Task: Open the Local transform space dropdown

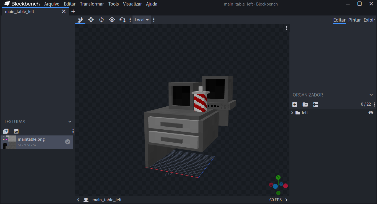Action: coord(141,20)
